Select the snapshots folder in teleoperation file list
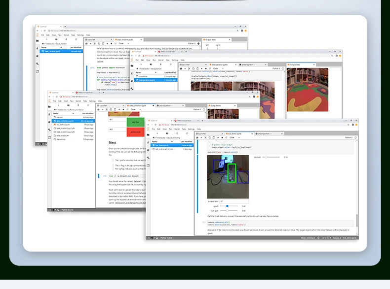390x289 pixels. click(143, 76)
